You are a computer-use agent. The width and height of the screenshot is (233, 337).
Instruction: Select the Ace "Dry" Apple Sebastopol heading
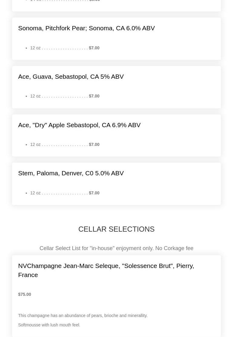[79, 125]
